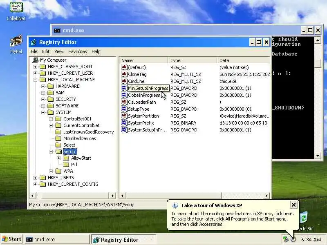
Task: Select the WPA key label
Action: (x=68, y=171)
